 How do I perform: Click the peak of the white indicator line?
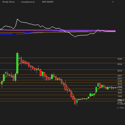17,19
